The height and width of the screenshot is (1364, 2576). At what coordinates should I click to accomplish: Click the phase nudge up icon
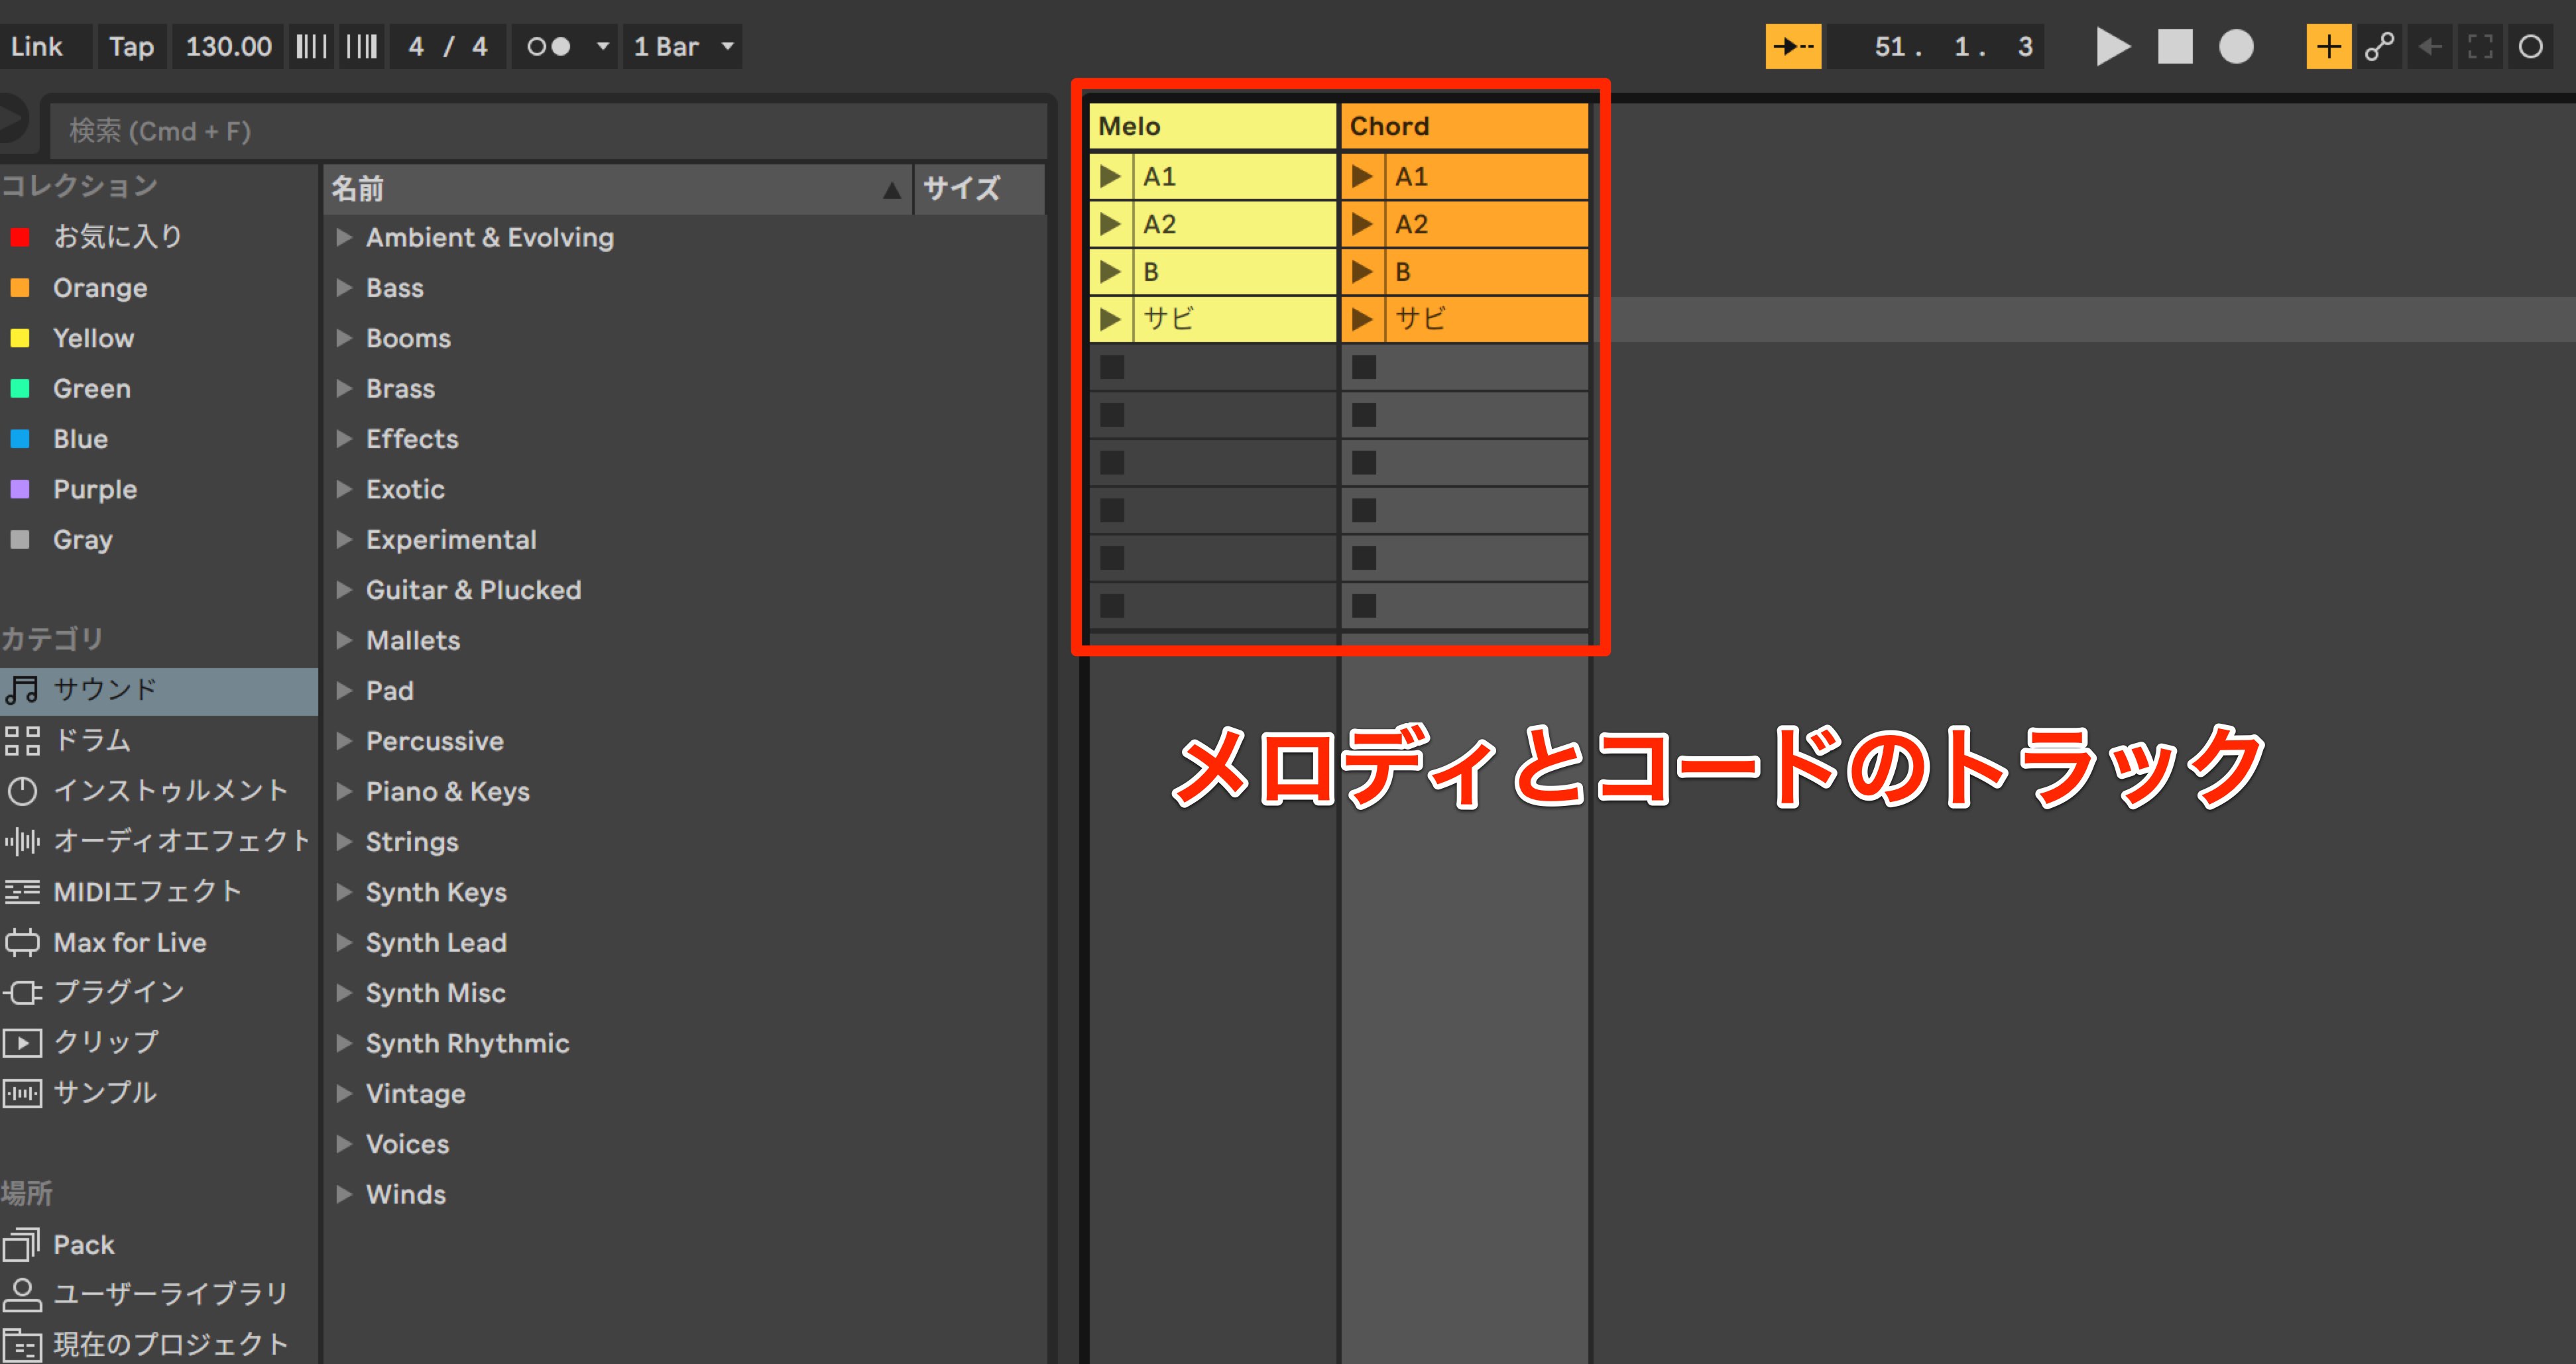361,46
